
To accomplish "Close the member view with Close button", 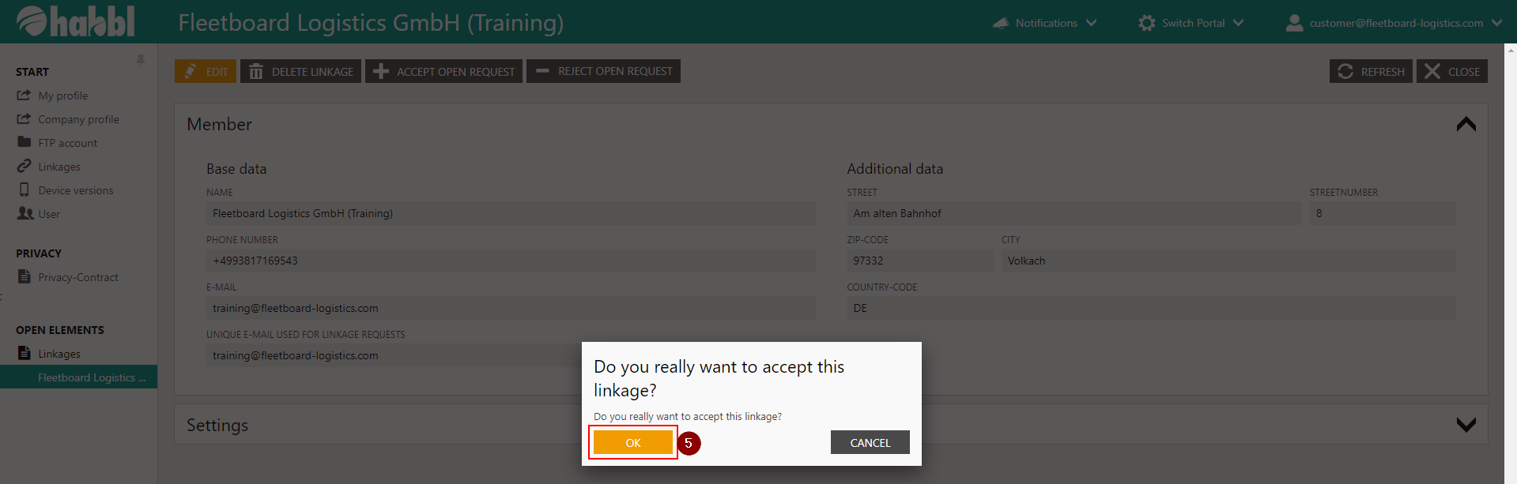I will click(1451, 71).
